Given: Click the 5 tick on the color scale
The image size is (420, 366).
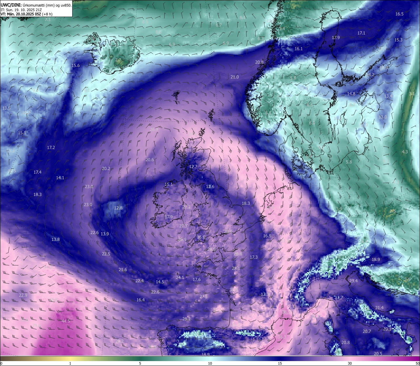Looking at the screenshot, I should [x=140, y=363].
